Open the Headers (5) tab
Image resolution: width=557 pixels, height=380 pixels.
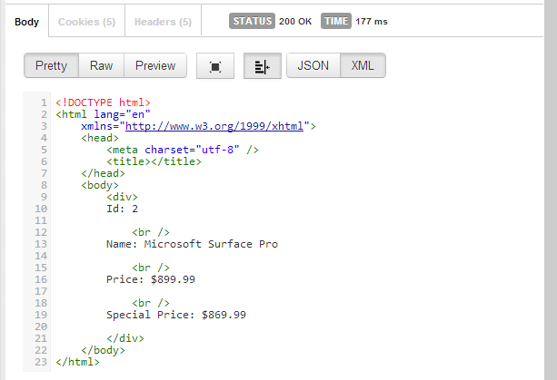(x=163, y=22)
